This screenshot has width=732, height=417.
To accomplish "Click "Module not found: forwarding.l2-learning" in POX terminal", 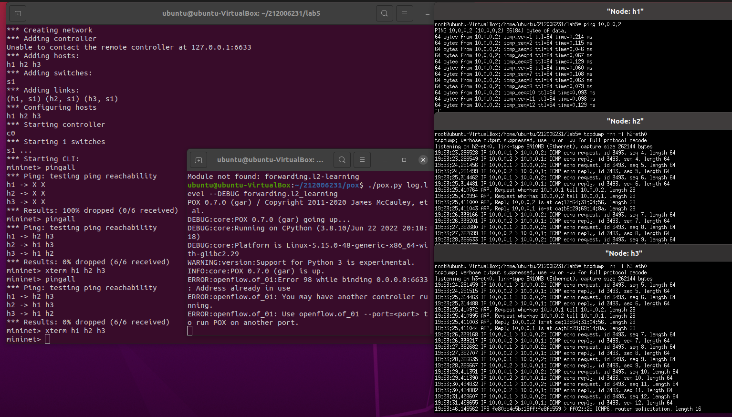I will [273, 177].
